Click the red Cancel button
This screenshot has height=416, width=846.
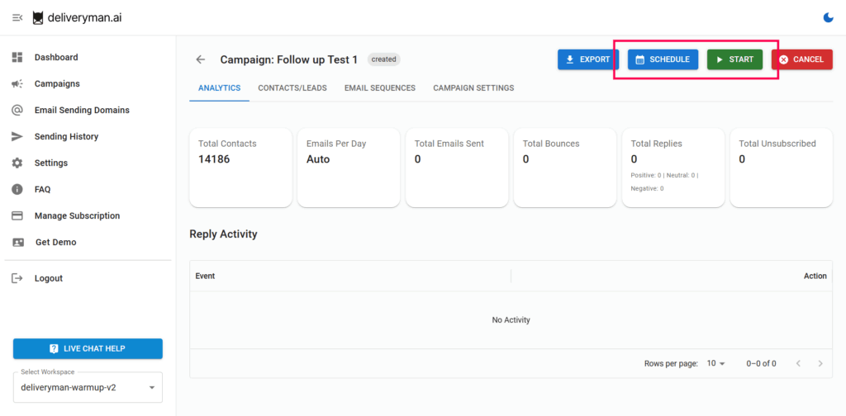[x=801, y=59]
